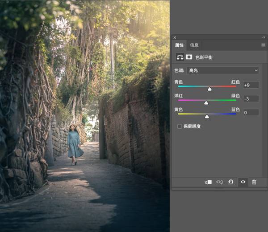This screenshot has width=268, height=232.
Task: Enable the 保留明度 checkbox
Action: pos(180,126)
